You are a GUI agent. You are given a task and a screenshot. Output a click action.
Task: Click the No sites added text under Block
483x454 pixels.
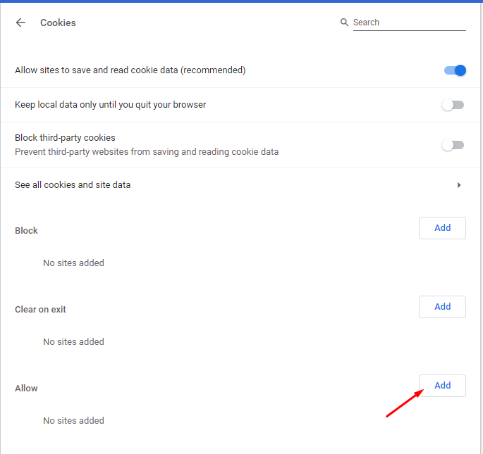(x=73, y=263)
